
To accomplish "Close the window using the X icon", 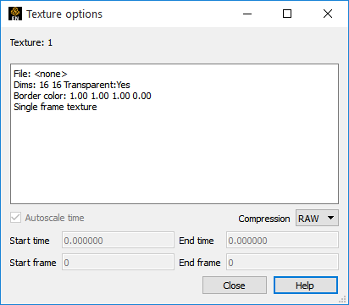I will click(x=328, y=14).
